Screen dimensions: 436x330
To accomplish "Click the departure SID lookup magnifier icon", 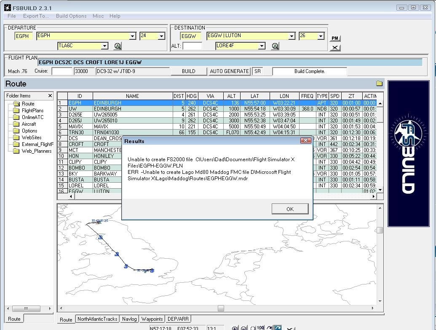I will point(118,46).
